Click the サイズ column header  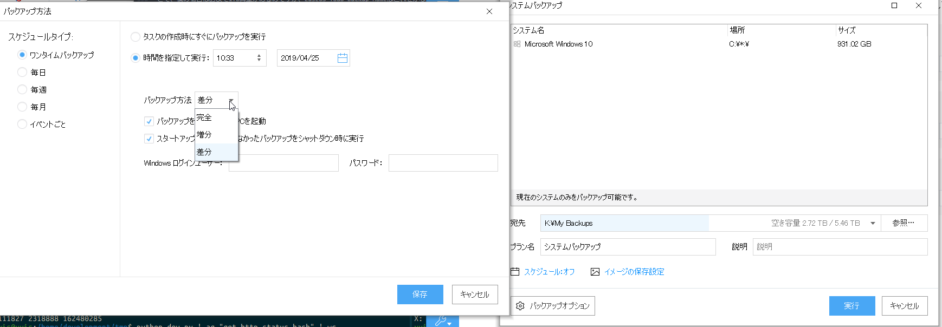click(846, 30)
